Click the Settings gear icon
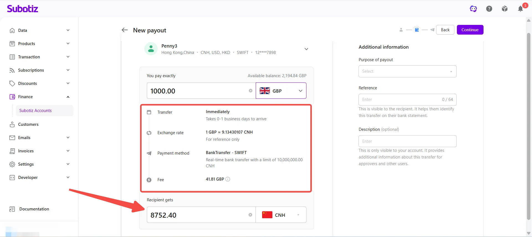The width and height of the screenshot is (532, 237). point(12,164)
